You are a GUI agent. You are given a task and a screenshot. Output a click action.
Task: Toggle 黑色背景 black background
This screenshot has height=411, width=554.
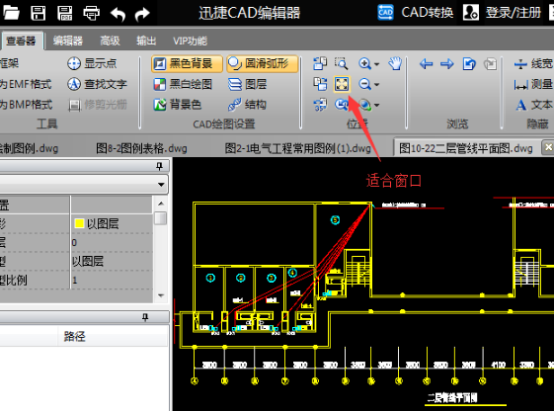coord(188,63)
